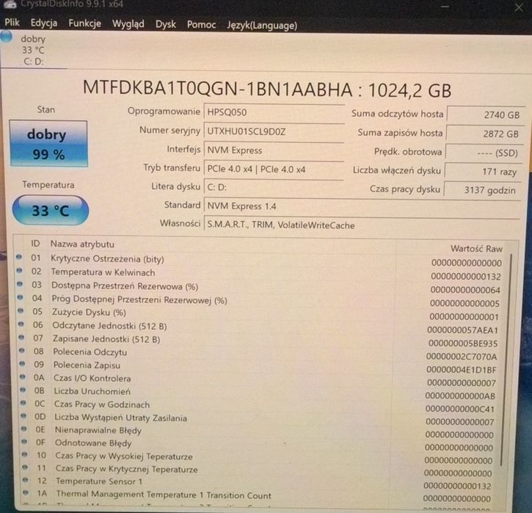This screenshot has width=532, height=513.
Task: Click the Suma zapisów hosta value 2872 GB
Action: point(484,134)
